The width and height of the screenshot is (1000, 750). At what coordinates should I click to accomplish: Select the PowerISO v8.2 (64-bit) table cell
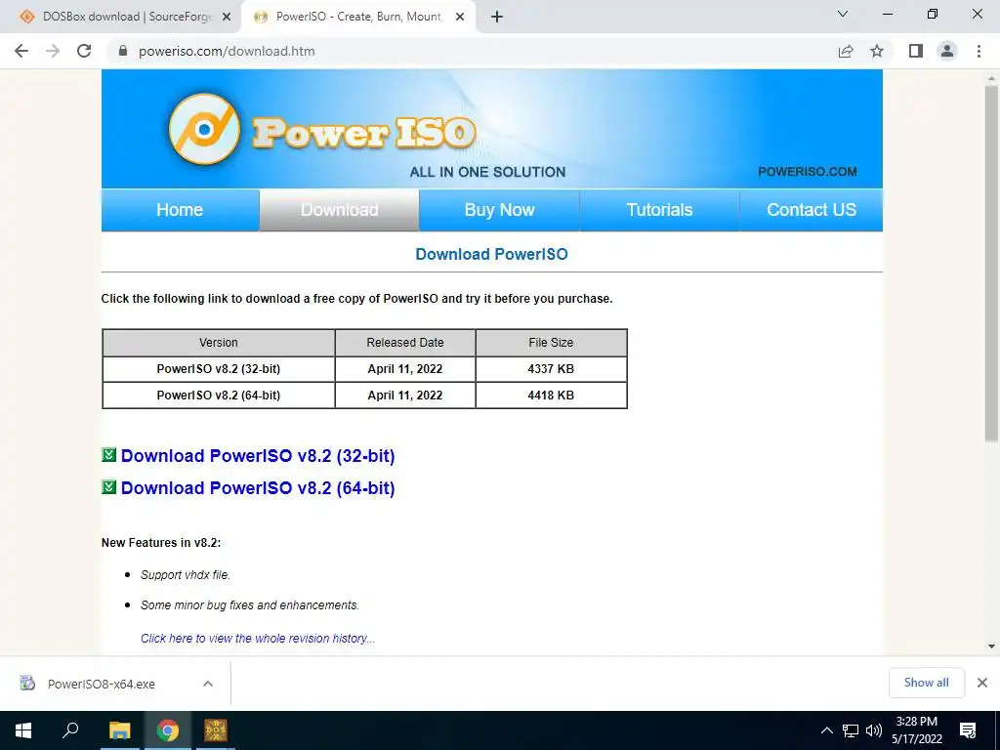pos(219,396)
